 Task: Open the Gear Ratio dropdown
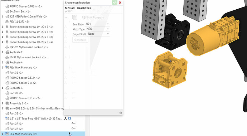tap(97, 24)
